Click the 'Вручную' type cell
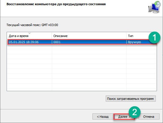This screenshot has width=163, height=123. click(x=134, y=42)
